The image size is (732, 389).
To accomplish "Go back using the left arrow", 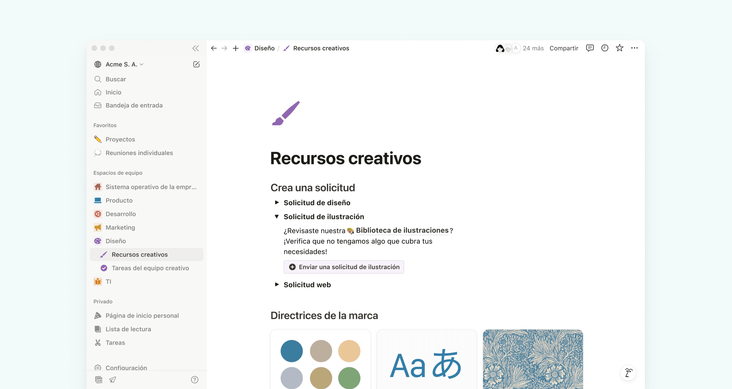I will point(214,48).
